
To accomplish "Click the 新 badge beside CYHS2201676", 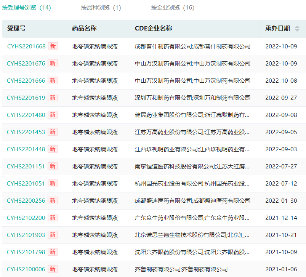I will 53,63.
